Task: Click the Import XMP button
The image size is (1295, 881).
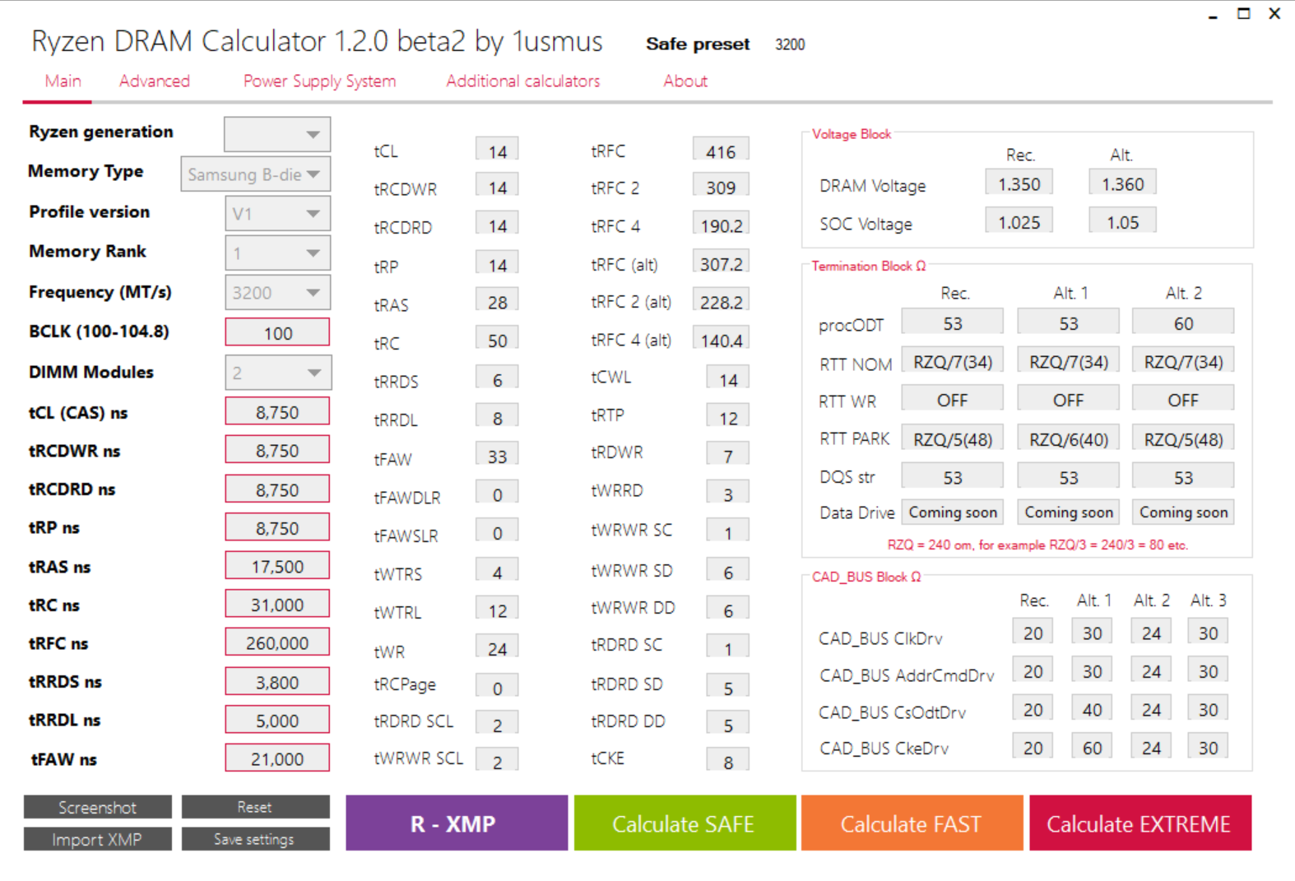Action: coord(97,839)
